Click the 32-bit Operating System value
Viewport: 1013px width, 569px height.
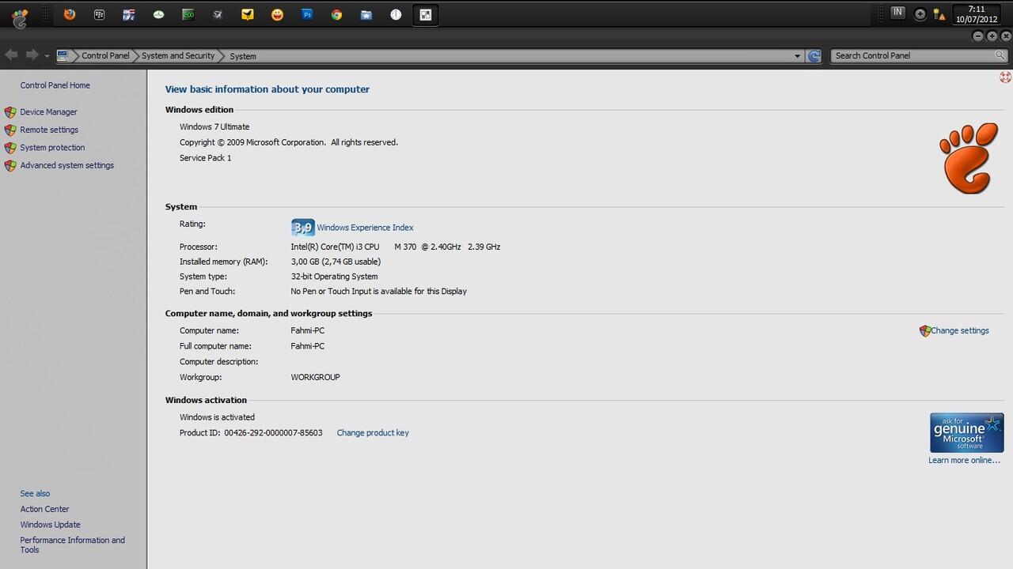click(334, 277)
